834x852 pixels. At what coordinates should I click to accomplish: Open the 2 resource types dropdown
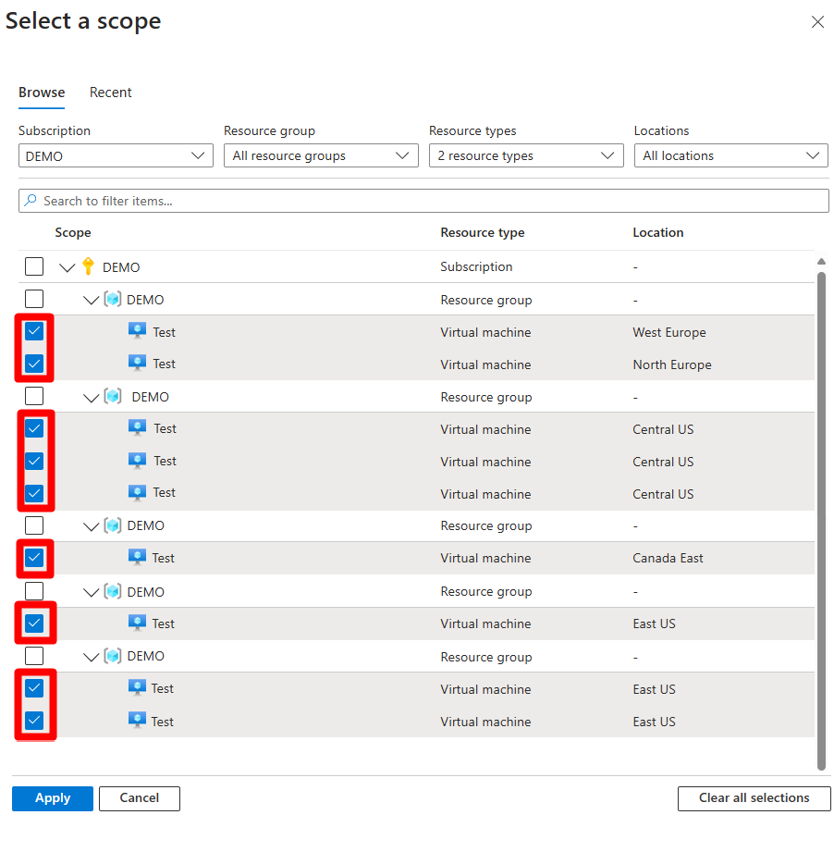tap(526, 156)
